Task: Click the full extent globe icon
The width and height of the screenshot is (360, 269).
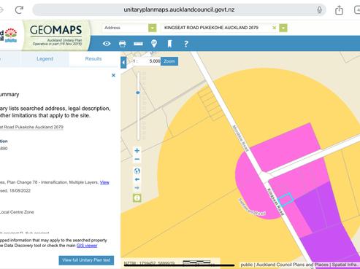Action: pyautogui.click(x=137, y=171)
